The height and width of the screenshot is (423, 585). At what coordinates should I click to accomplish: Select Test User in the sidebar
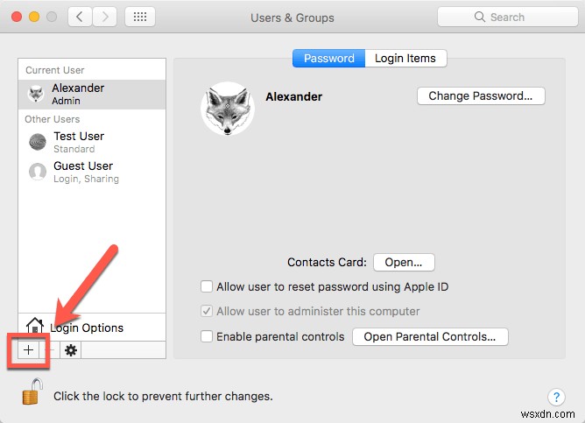pyautogui.click(x=78, y=142)
